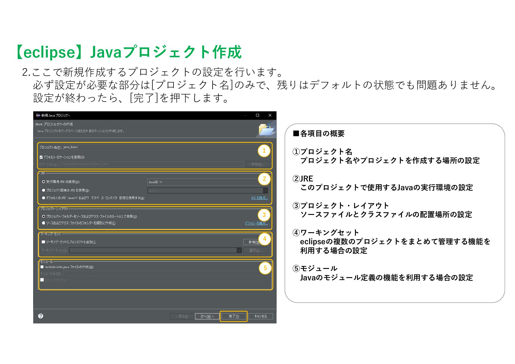Click the ワーキング・セット group label
515x364 pixels.
pyautogui.click(x=51, y=234)
